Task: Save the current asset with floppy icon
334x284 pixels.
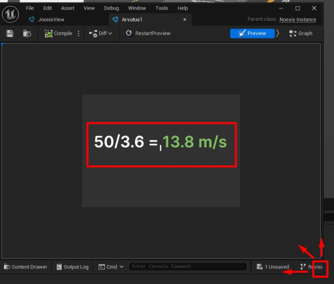Action: (x=10, y=33)
